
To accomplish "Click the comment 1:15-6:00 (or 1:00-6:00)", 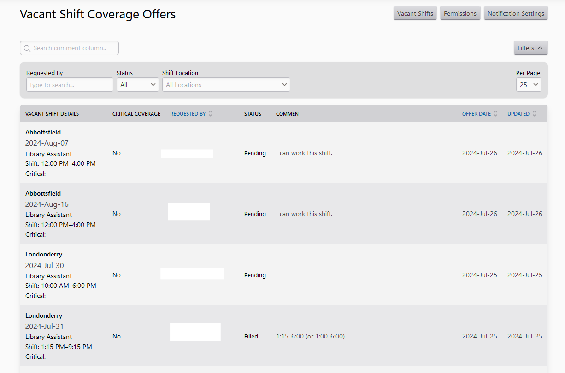I will [310, 336].
